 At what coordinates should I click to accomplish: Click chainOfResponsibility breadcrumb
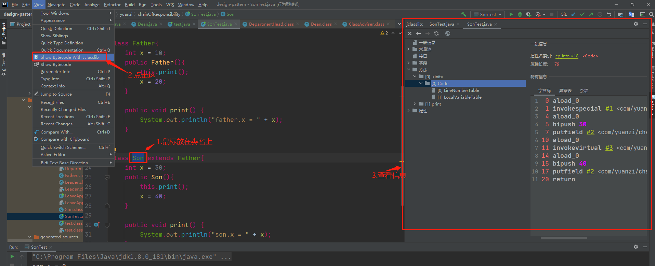pos(159,14)
